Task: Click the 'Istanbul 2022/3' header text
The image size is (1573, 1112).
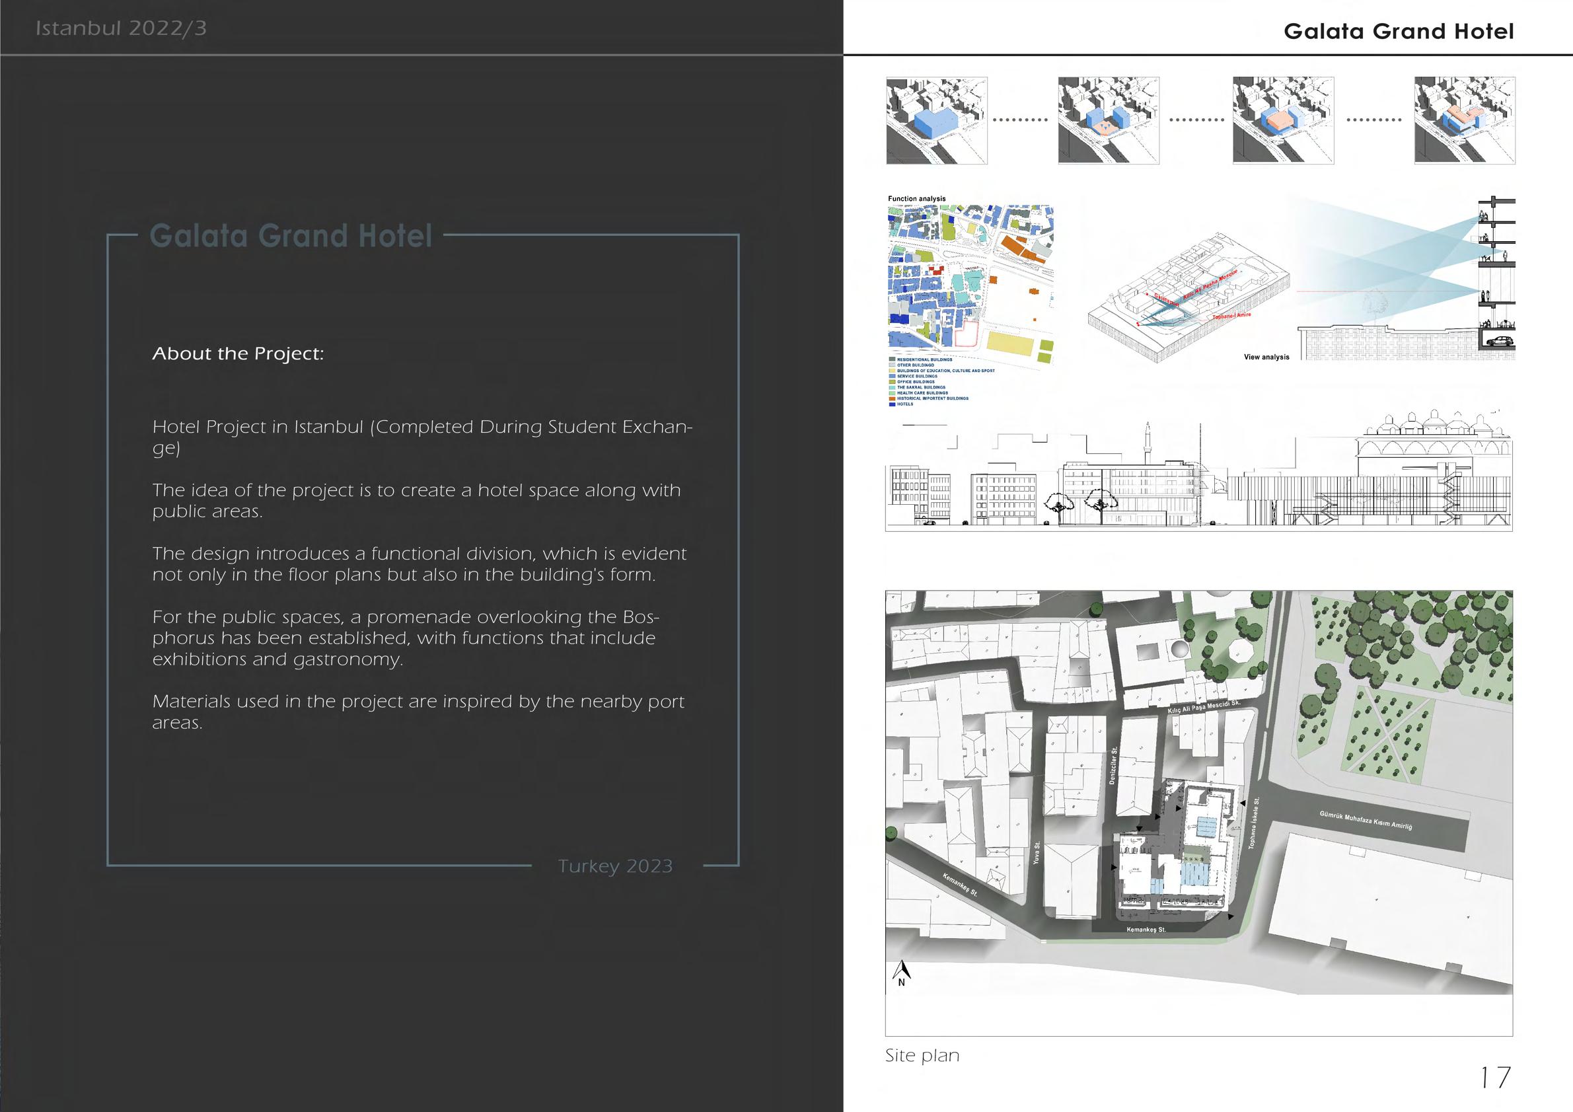Action: (x=121, y=29)
